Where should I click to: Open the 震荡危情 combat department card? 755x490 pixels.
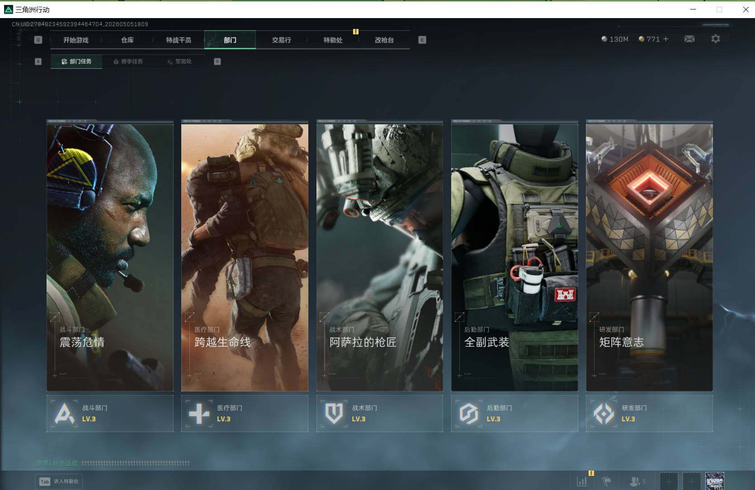(x=110, y=257)
